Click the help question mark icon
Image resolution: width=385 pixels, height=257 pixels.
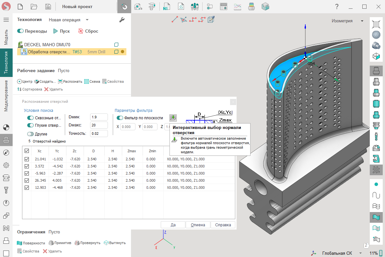(337, 6)
